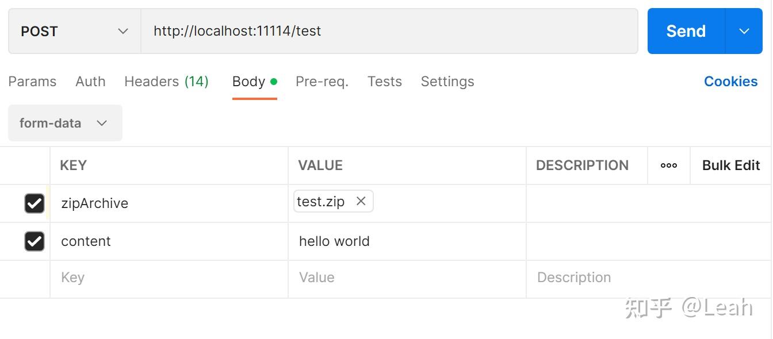Switch to the Tests tab
Image resolution: width=773 pixels, height=339 pixels.
[x=384, y=81]
